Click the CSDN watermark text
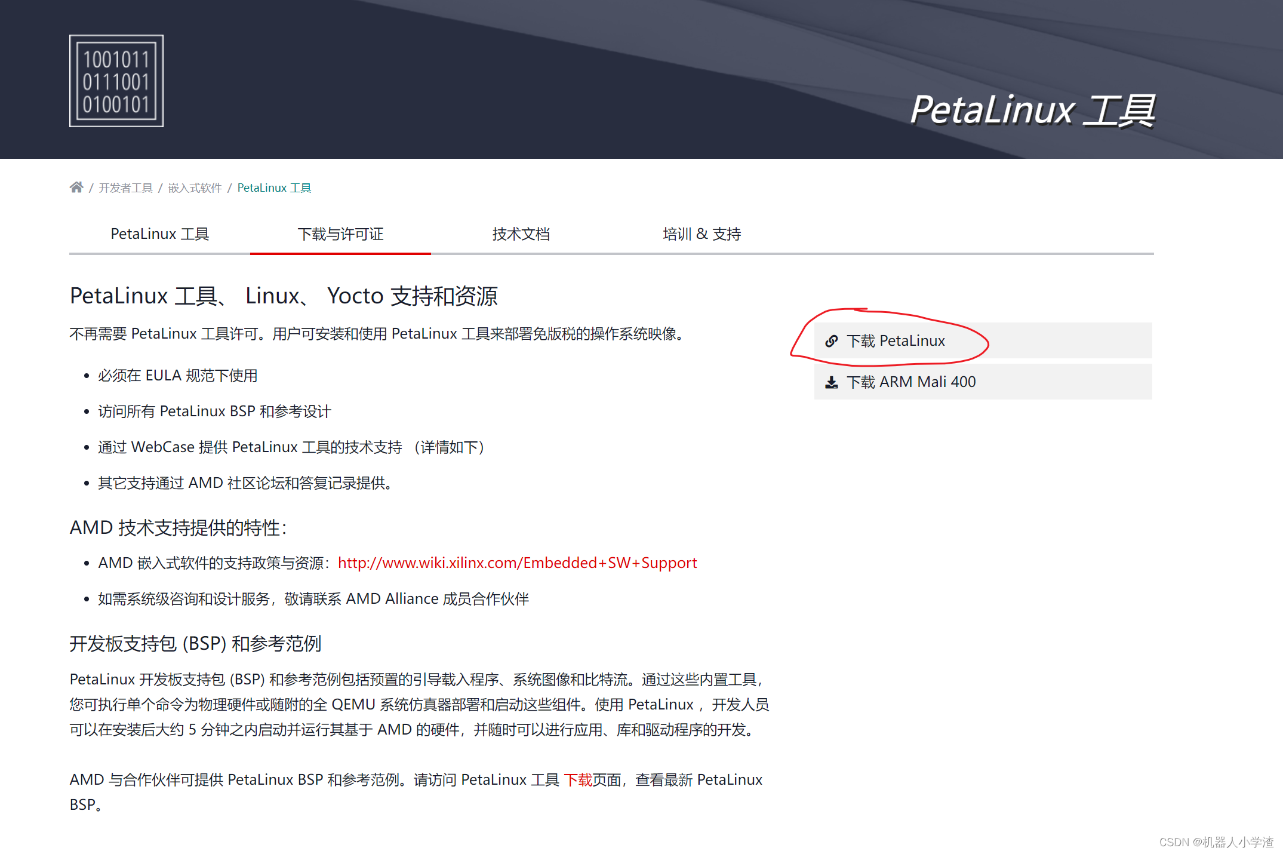 pyautogui.click(x=1216, y=842)
